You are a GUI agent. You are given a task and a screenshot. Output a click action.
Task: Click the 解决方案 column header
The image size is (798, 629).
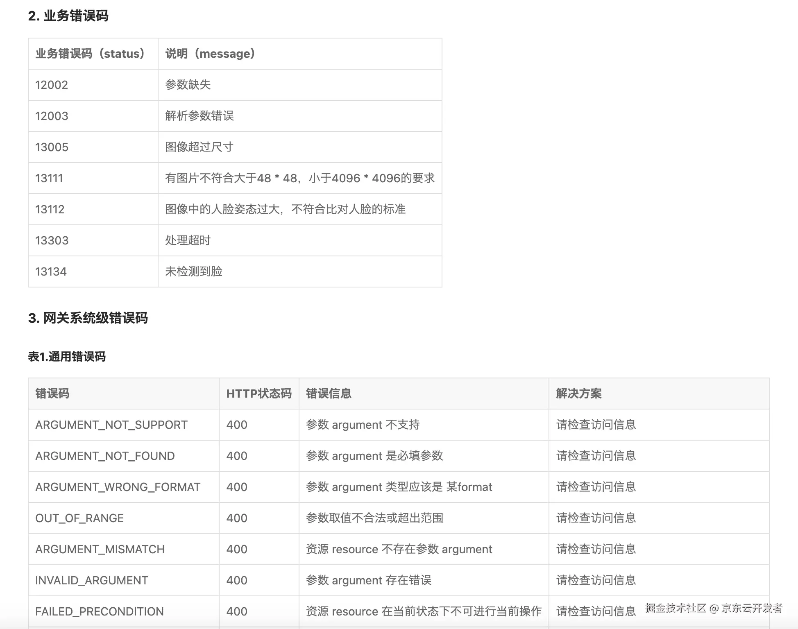click(x=578, y=394)
